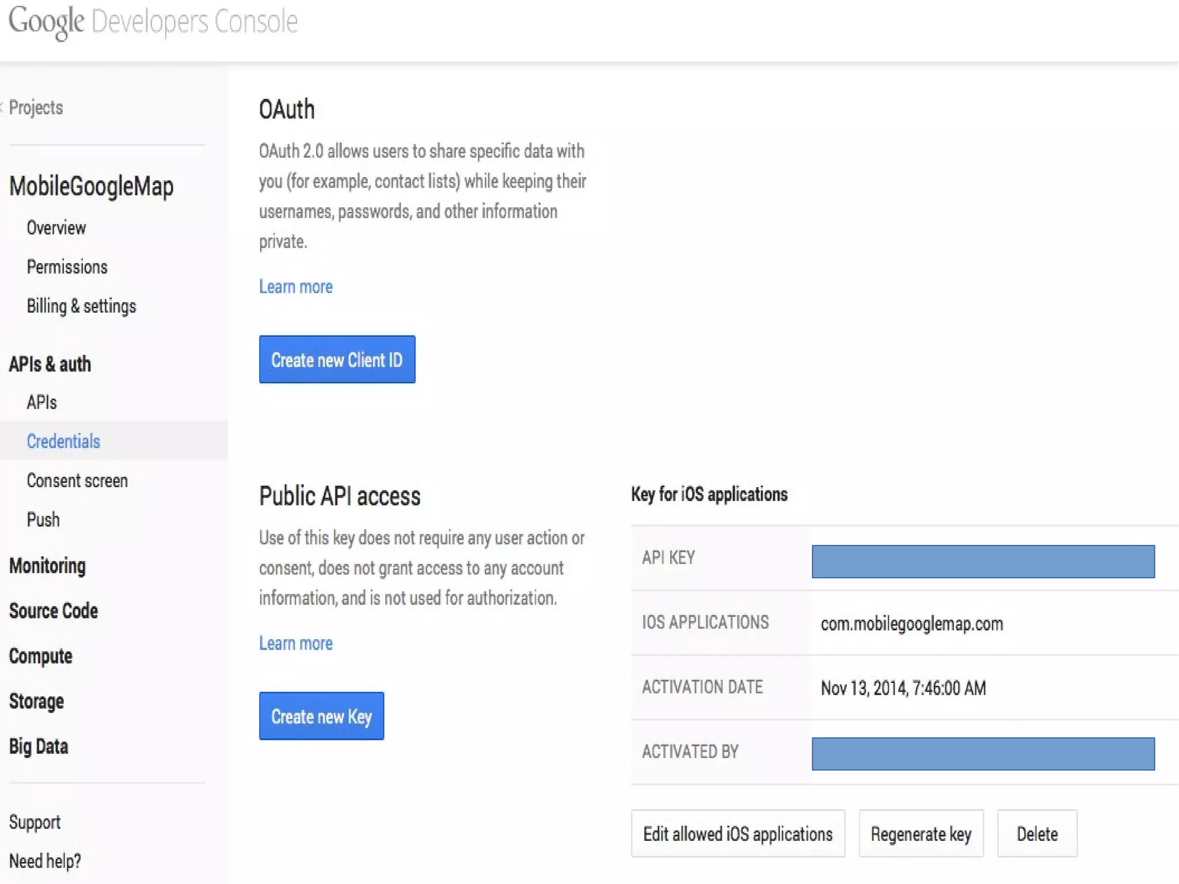
Task: Open Billing & settings
Action: coord(82,306)
